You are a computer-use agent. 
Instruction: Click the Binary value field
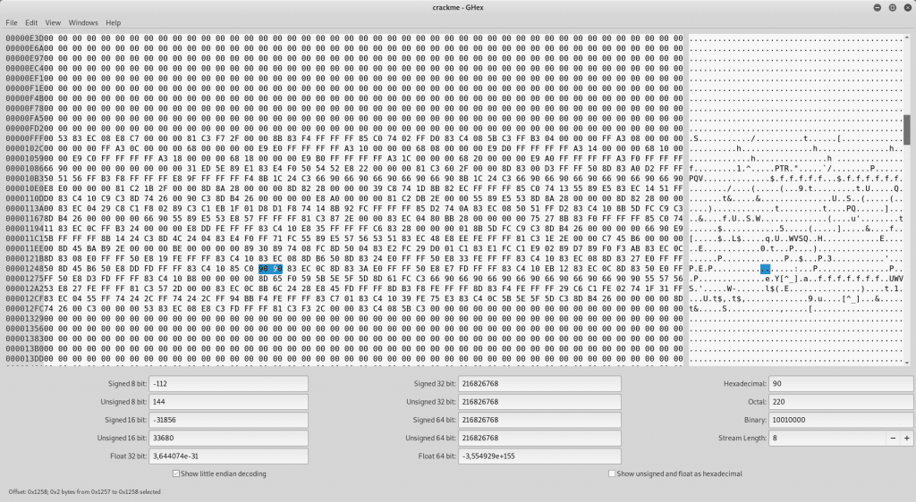click(x=841, y=420)
